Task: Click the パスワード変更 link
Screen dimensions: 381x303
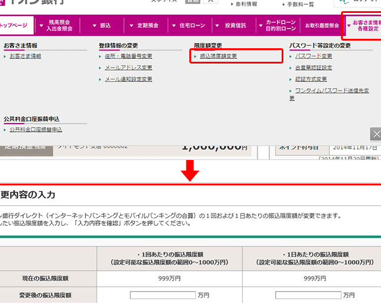Action: pyautogui.click(x=313, y=56)
